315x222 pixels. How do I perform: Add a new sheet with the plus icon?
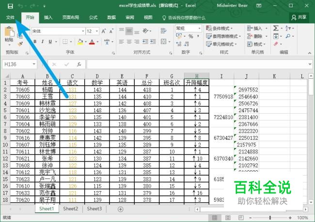[121, 209]
